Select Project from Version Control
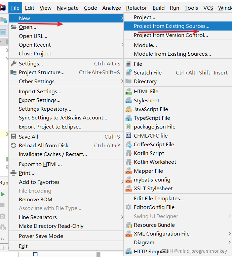This screenshot has height=257, width=232. pyautogui.click(x=178, y=35)
